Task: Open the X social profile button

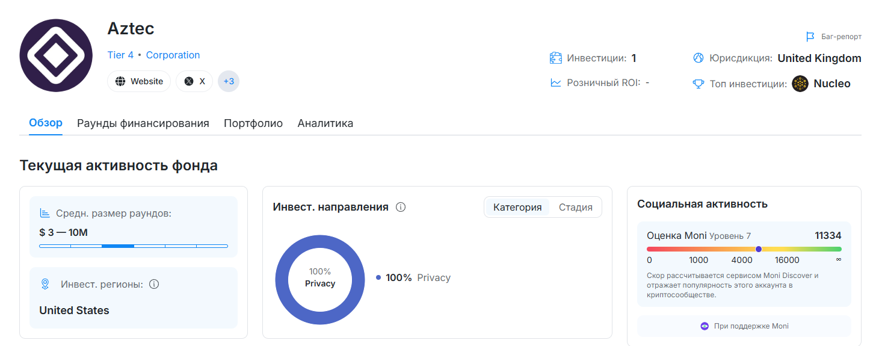Action: (x=194, y=81)
